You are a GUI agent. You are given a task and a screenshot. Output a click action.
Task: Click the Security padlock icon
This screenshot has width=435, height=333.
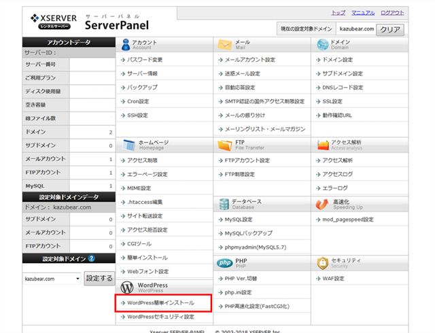[x=323, y=263]
